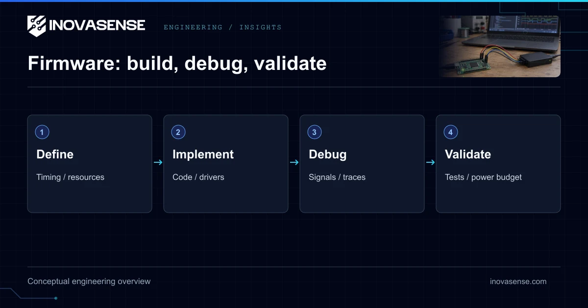Click the Firmware: build, debug, validate title
Viewport: 588px width, 308px height.
(177, 64)
